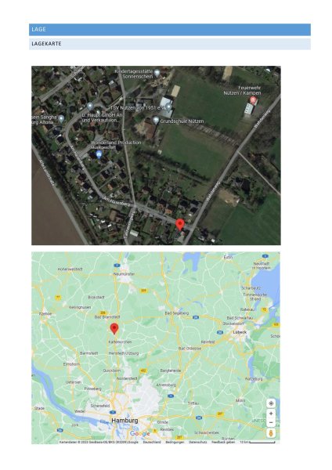This screenshot has height=470, width=332.
Task: Click the A7 motorway shield near Neumünster
Action: 117,266
